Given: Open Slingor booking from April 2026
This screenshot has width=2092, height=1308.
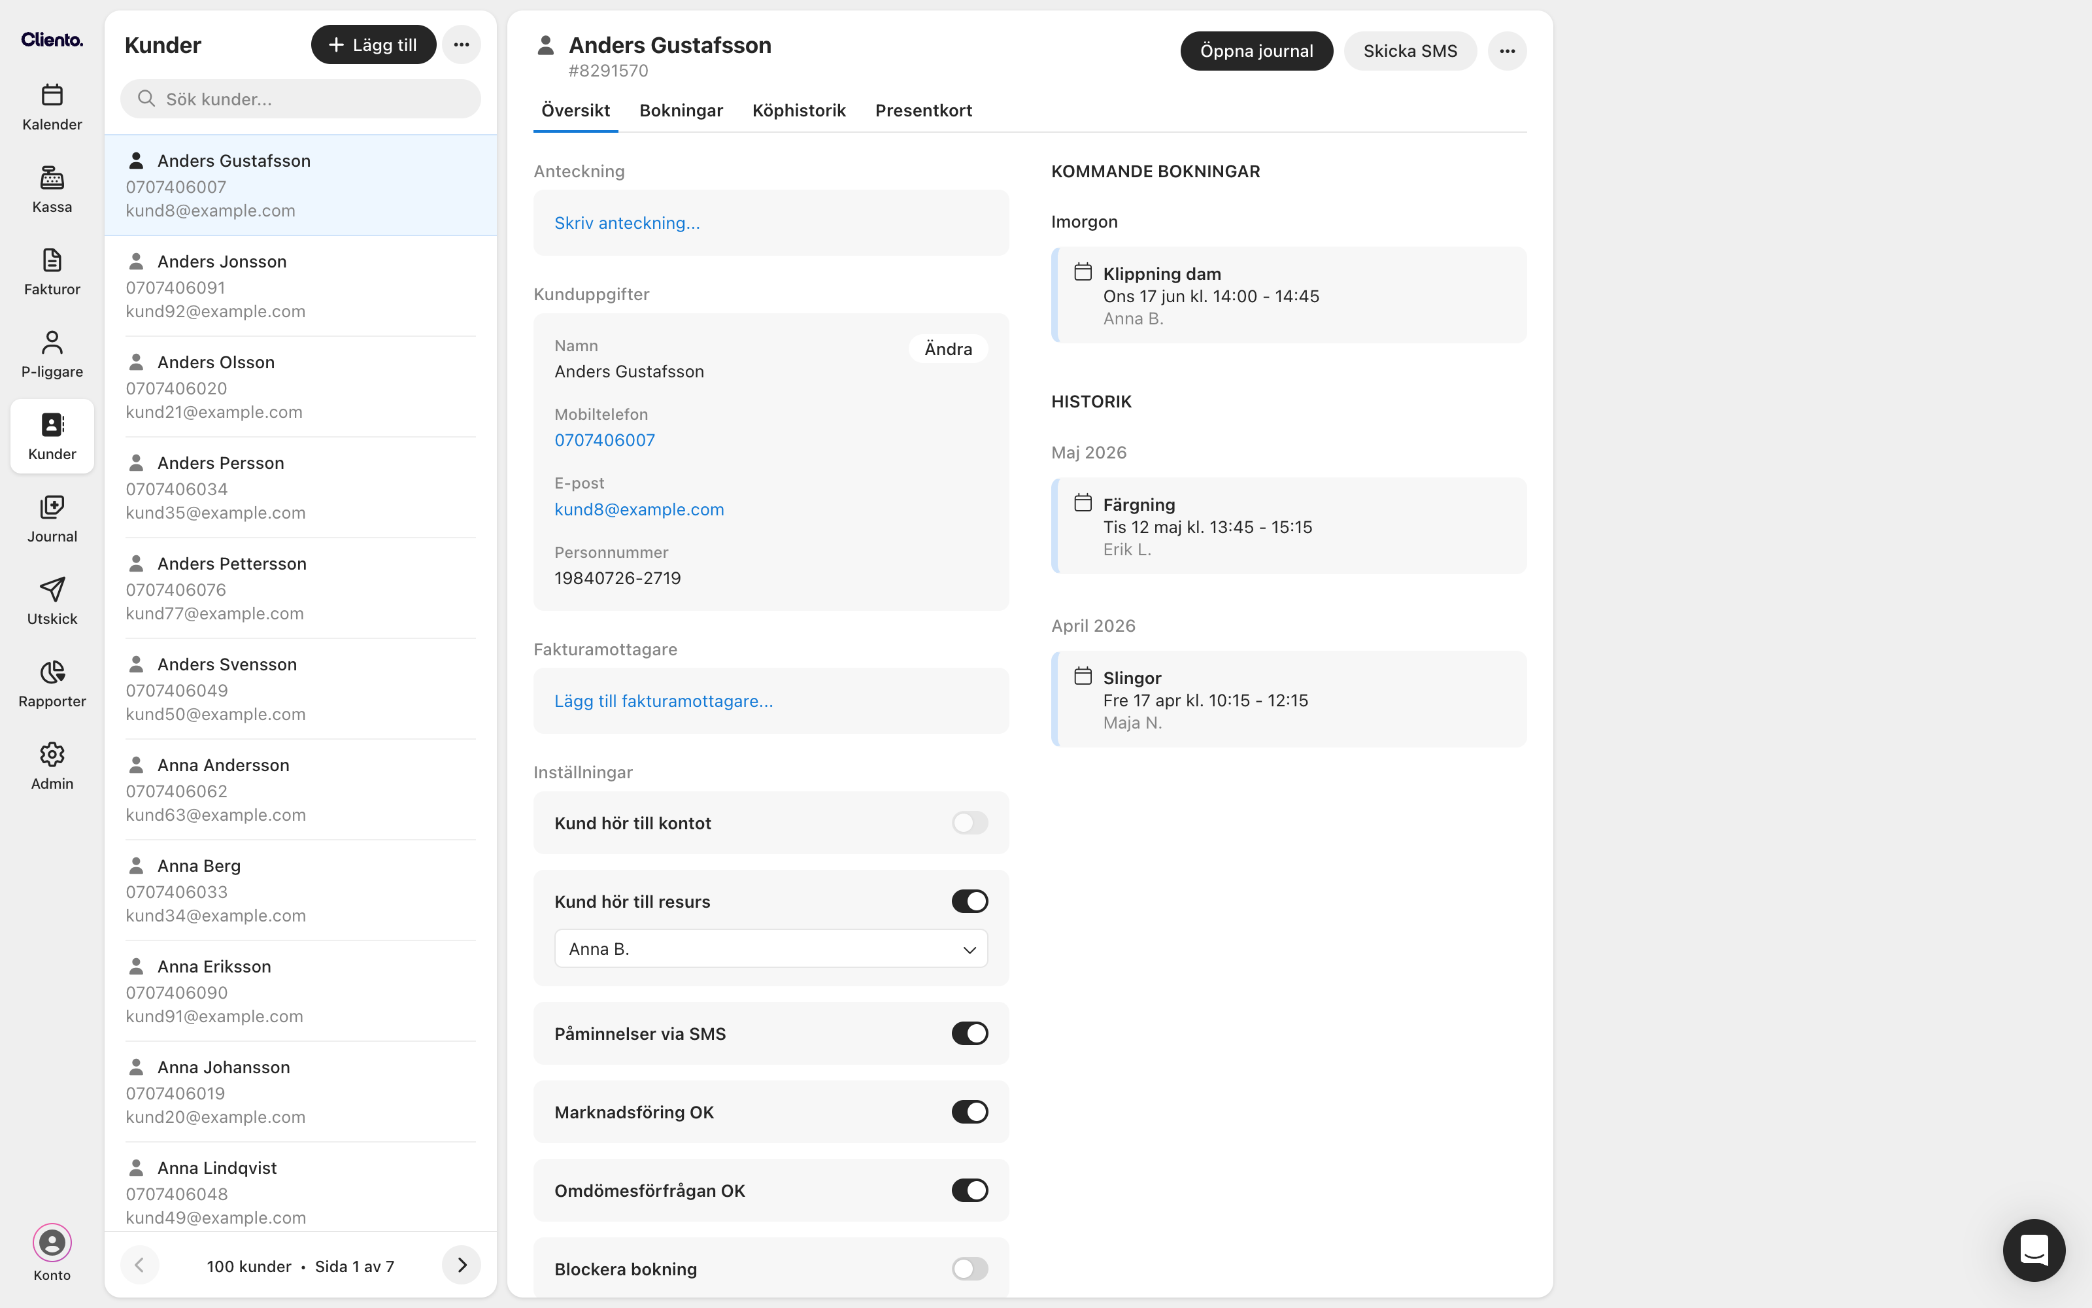Looking at the screenshot, I should click(x=1289, y=699).
